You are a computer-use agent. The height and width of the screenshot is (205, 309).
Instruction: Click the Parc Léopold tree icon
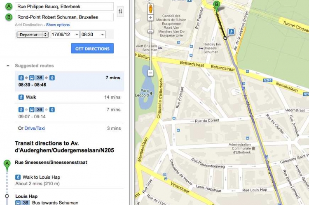coord(151,93)
